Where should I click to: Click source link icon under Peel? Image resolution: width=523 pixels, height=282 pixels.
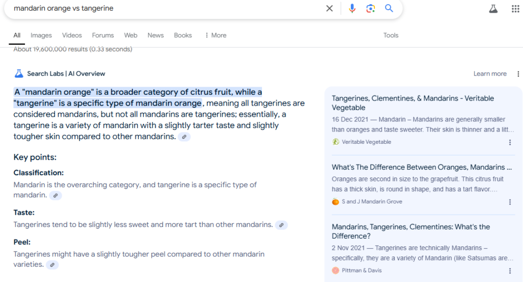(x=52, y=265)
